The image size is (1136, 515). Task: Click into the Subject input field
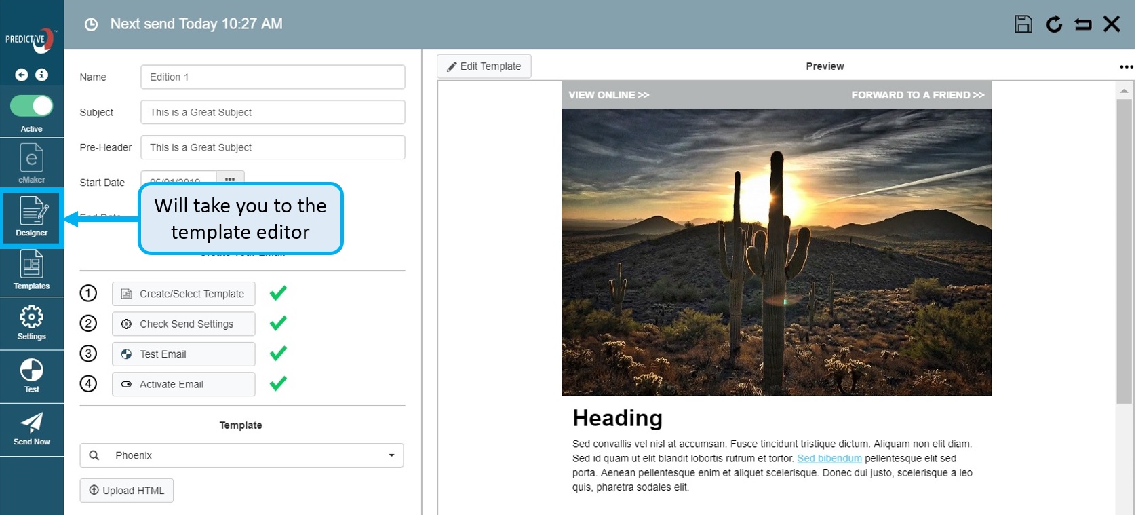coord(273,112)
